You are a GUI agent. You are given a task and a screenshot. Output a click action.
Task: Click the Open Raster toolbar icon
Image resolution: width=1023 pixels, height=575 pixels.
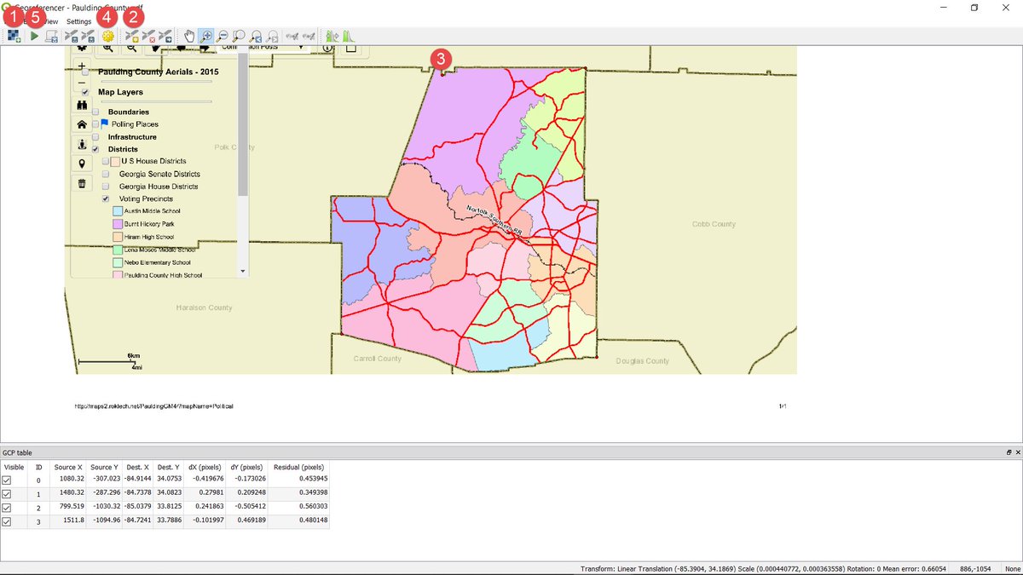(14, 36)
